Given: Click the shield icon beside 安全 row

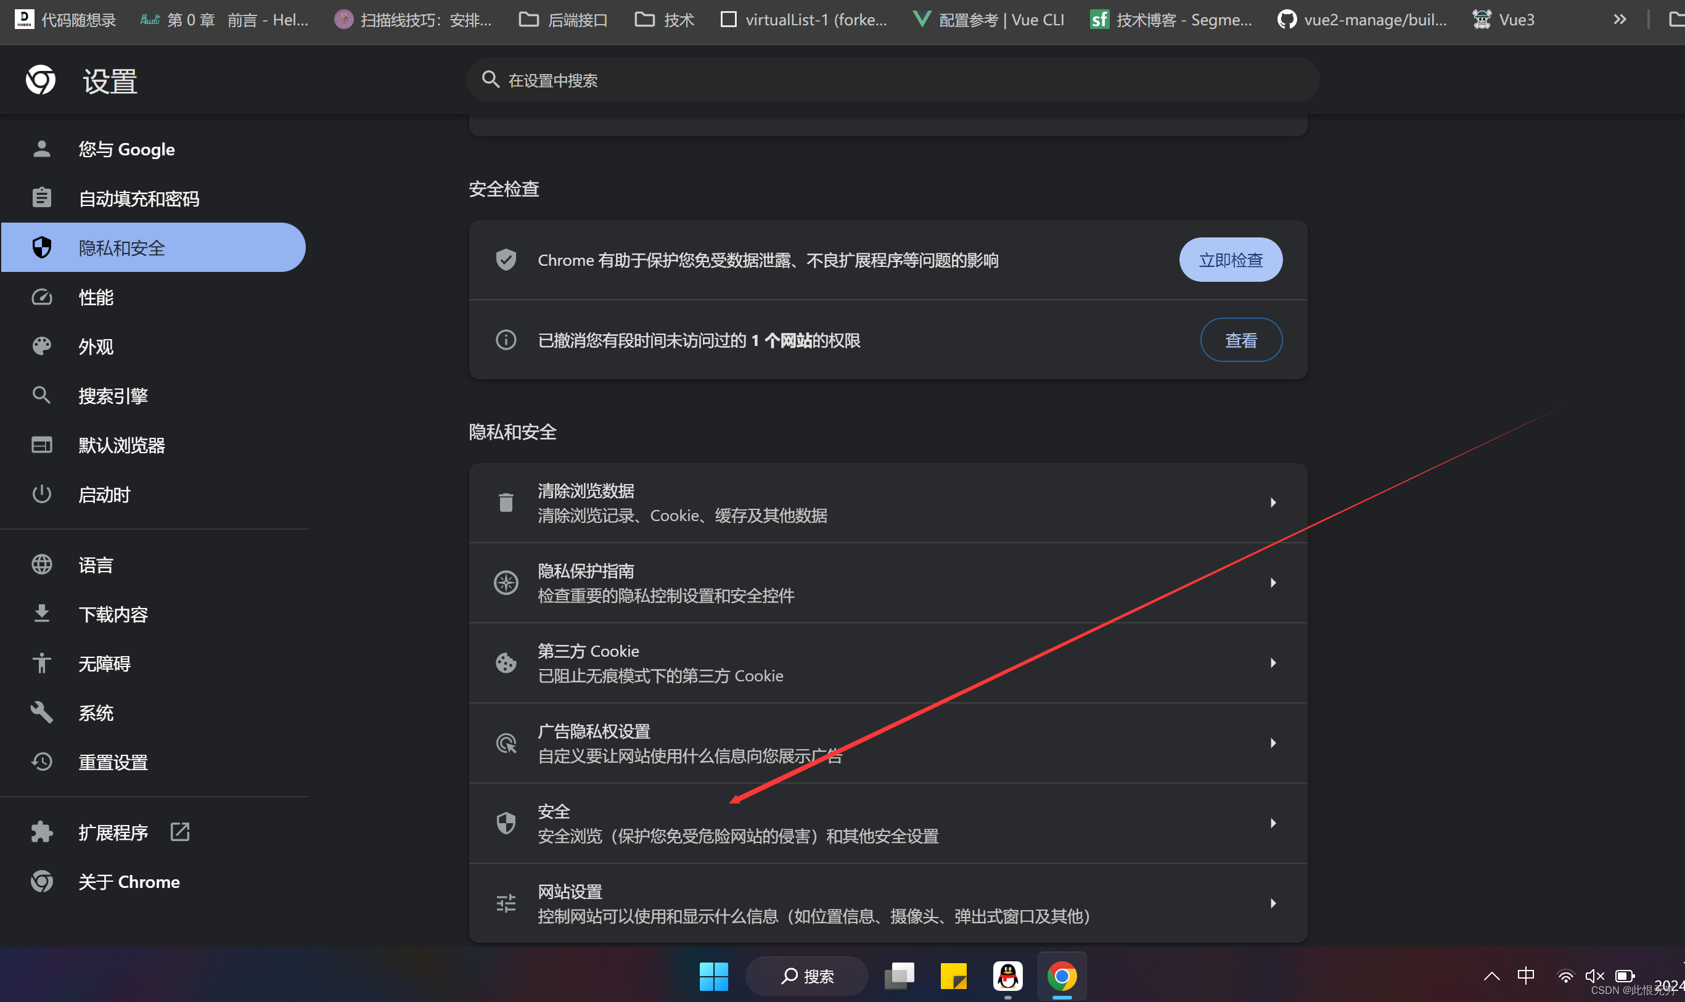Looking at the screenshot, I should (506, 823).
